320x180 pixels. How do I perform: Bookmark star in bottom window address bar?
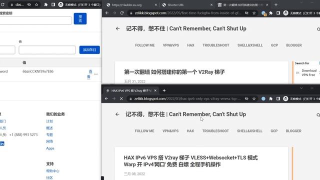[x=254, y=99]
